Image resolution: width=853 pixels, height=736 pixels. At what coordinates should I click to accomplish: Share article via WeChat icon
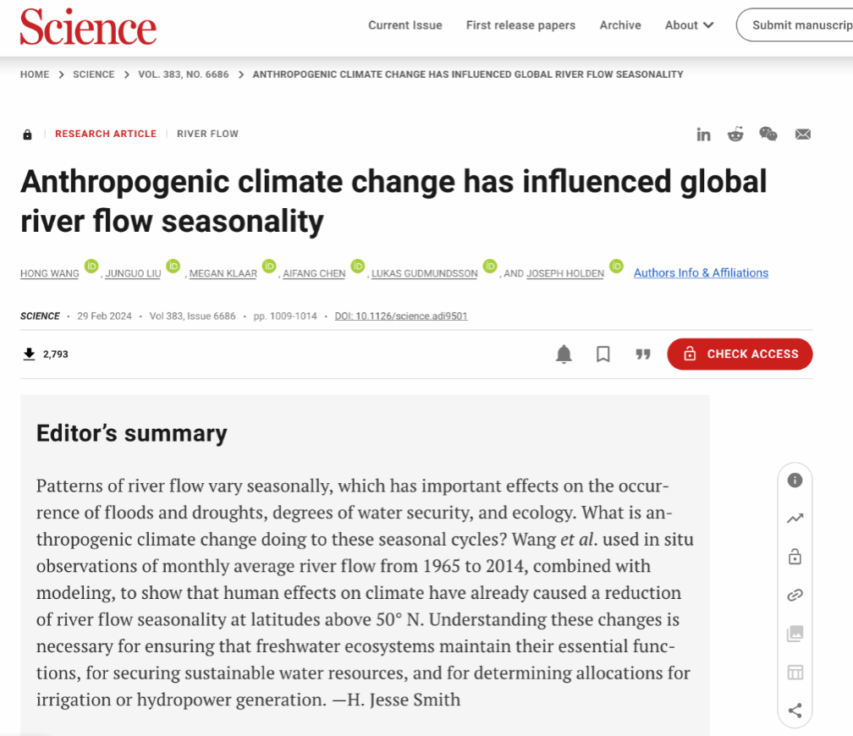click(x=768, y=134)
